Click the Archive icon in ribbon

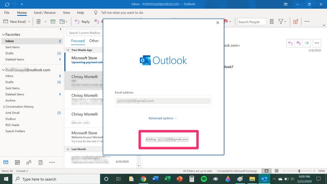(53, 22)
